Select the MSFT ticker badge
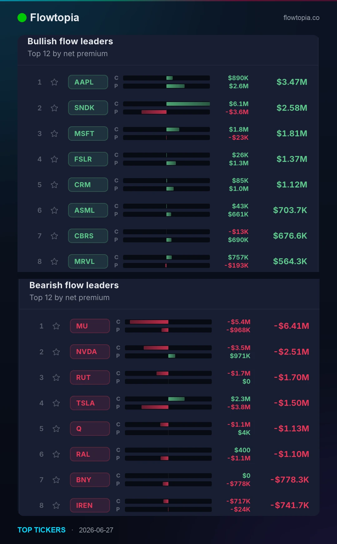 click(88, 134)
